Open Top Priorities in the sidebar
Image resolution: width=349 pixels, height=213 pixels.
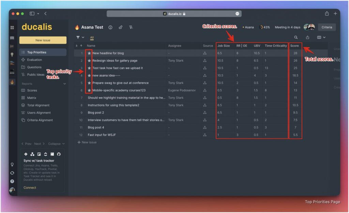click(x=43, y=52)
